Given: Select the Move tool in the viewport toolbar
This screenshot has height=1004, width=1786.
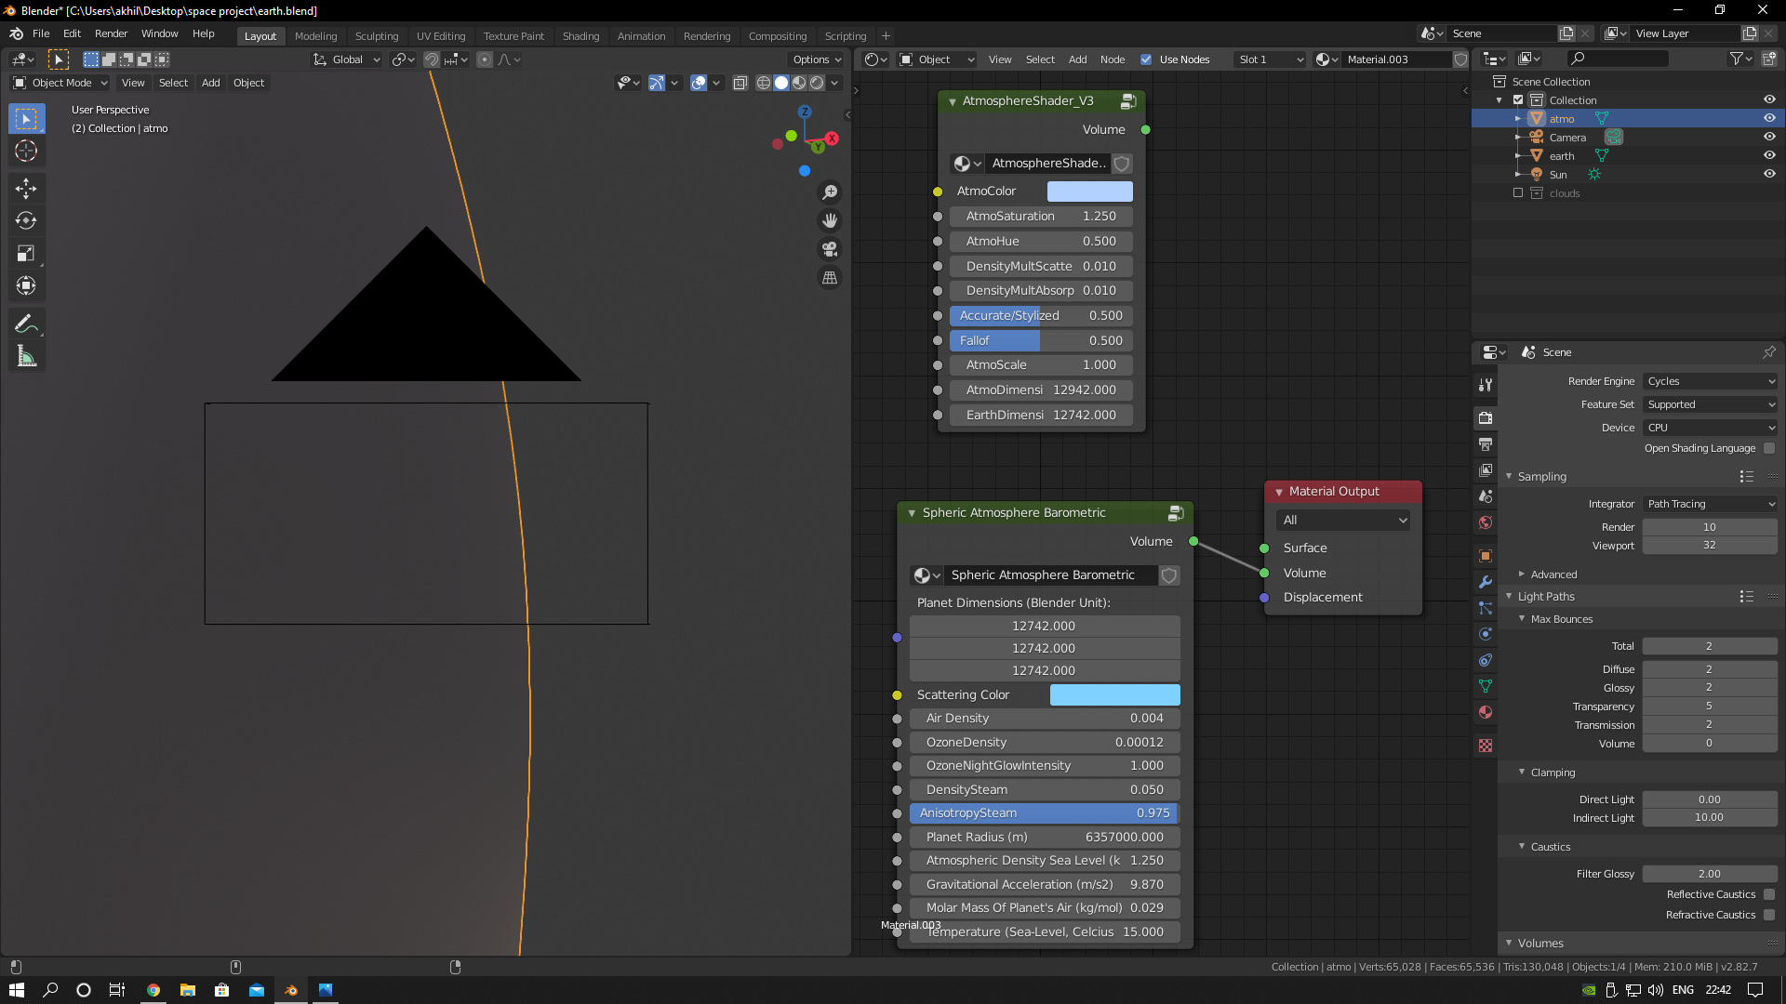Looking at the screenshot, I should tap(26, 189).
